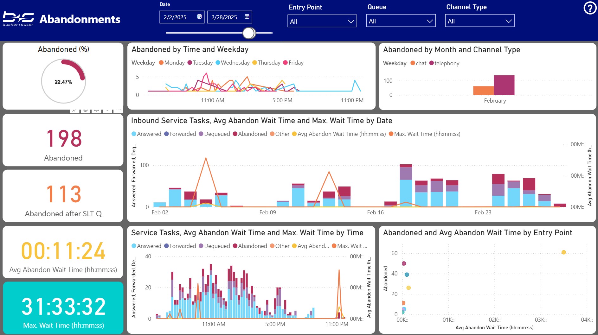The height and width of the screenshot is (335, 598).
Task: Open calendar picker for start date 2/2/2025
Action: 199,17
